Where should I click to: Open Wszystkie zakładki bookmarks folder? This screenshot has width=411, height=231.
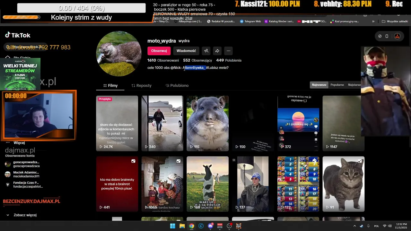(395, 21)
